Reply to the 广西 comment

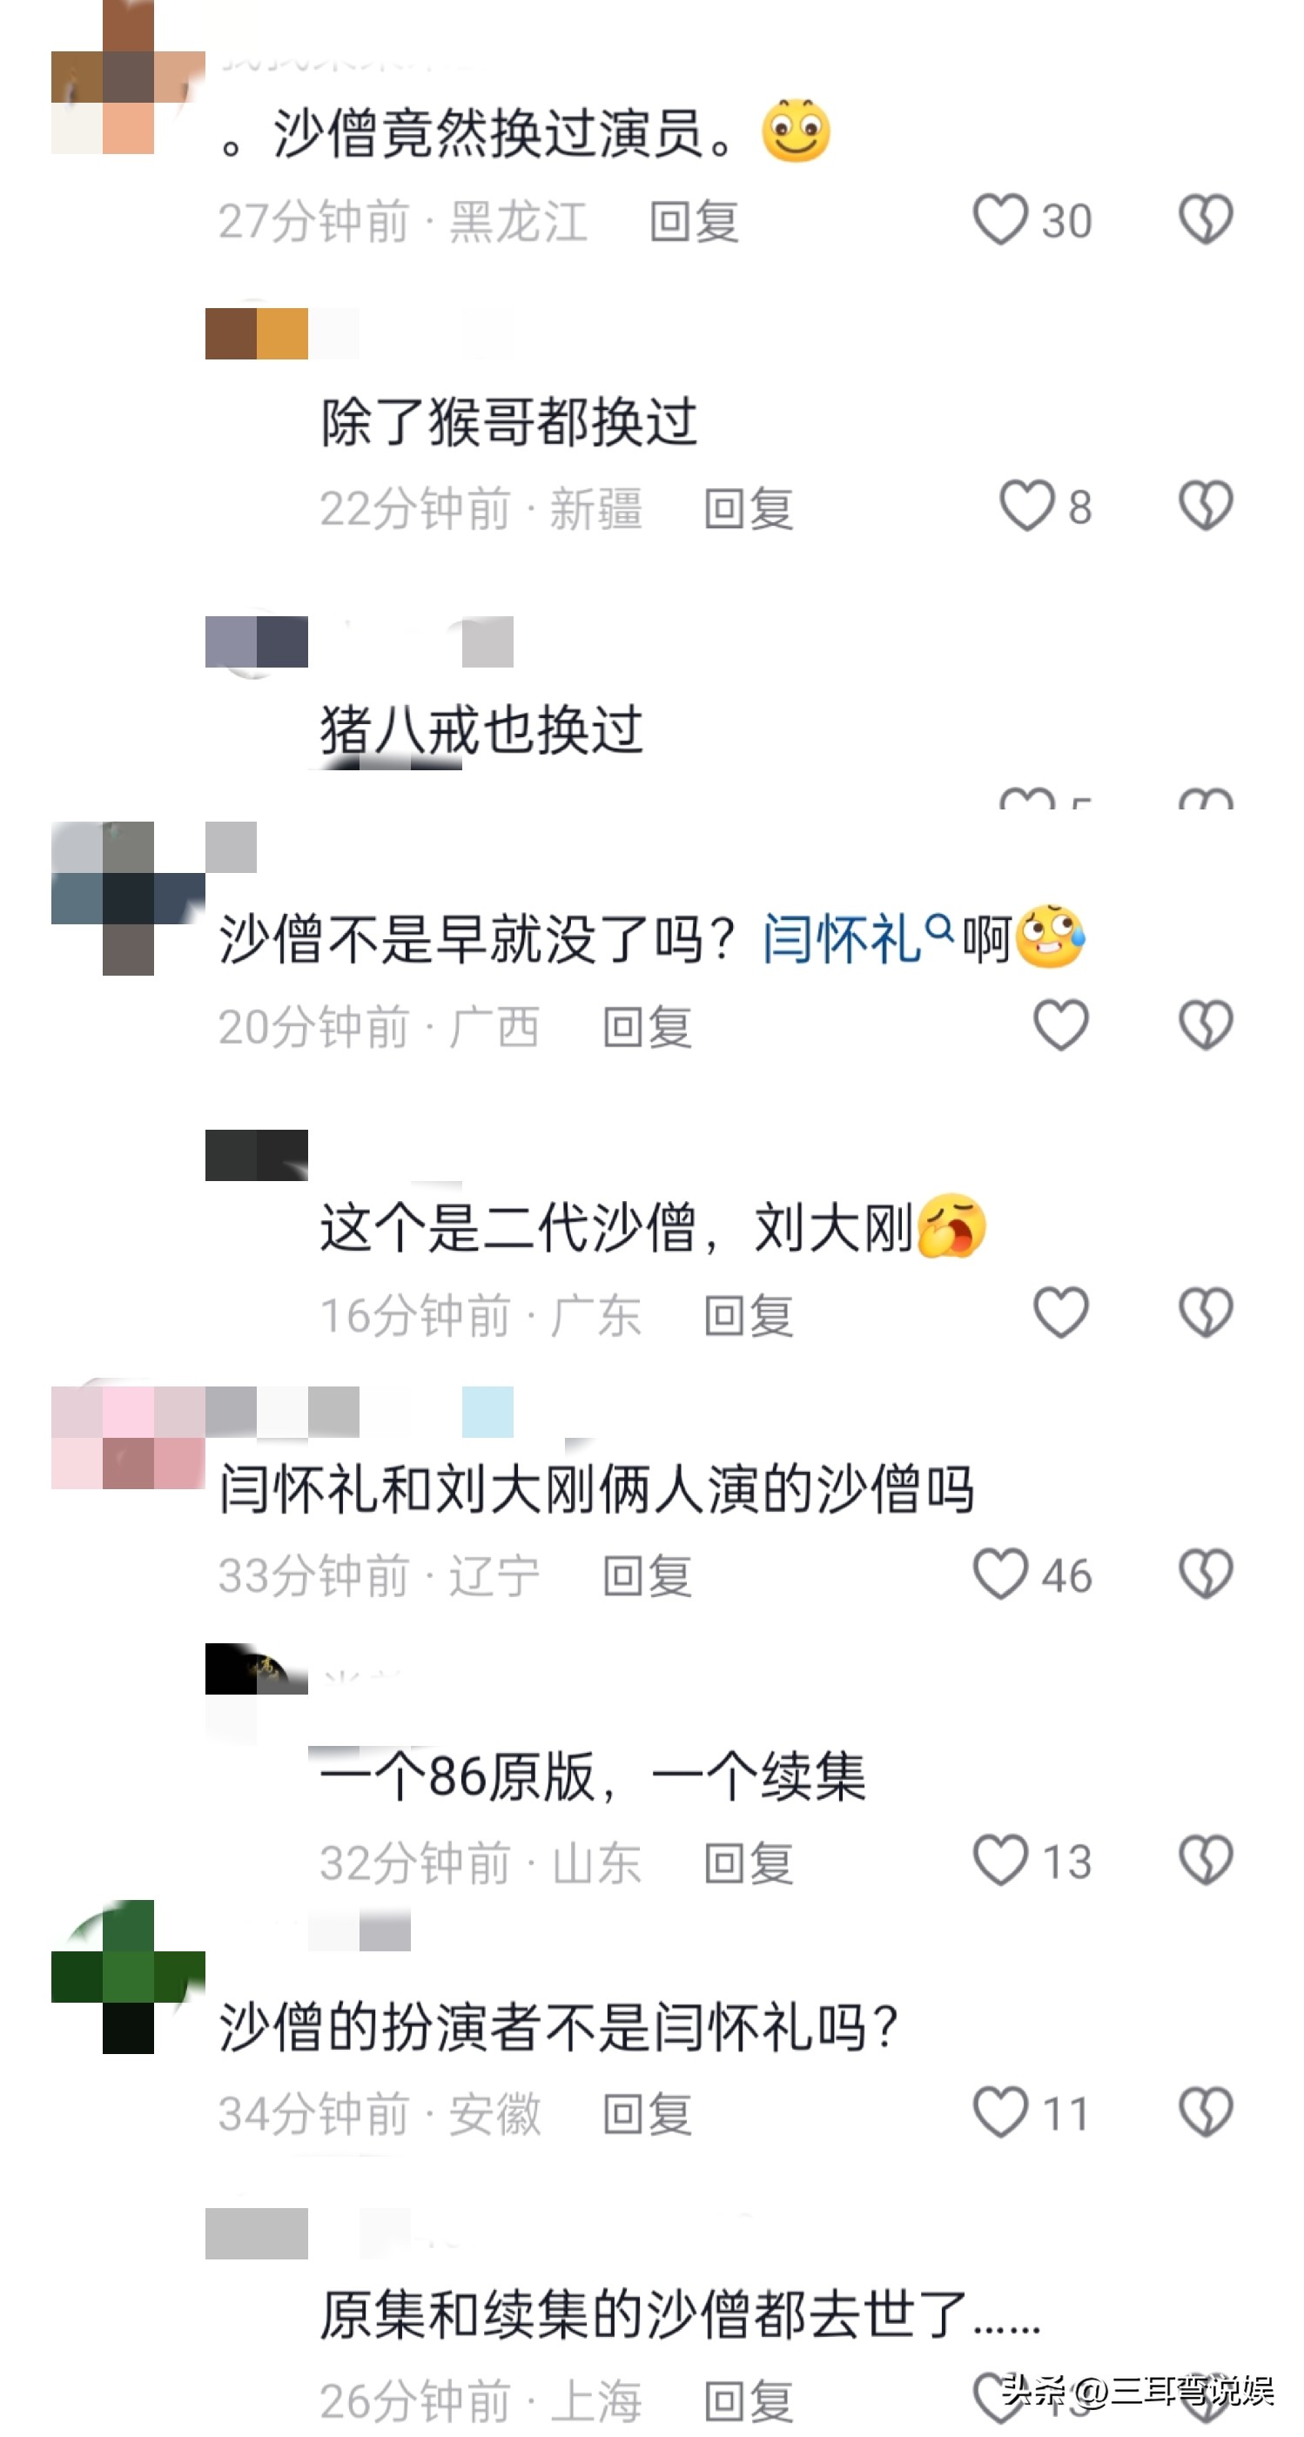point(648,1029)
